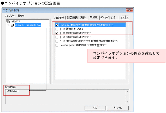Click the 設定内容 scrollbar down arrow

(127, 102)
